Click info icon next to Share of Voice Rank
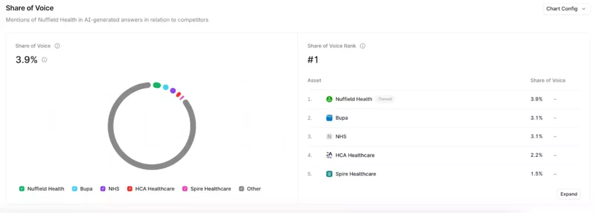The height and width of the screenshot is (213, 596). pyautogui.click(x=363, y=46)
